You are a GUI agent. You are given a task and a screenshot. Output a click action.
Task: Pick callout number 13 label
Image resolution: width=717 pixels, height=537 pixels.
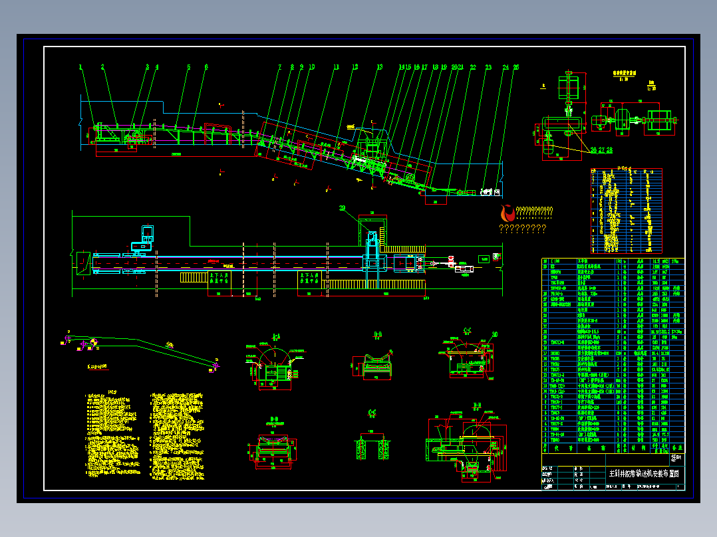380,67
